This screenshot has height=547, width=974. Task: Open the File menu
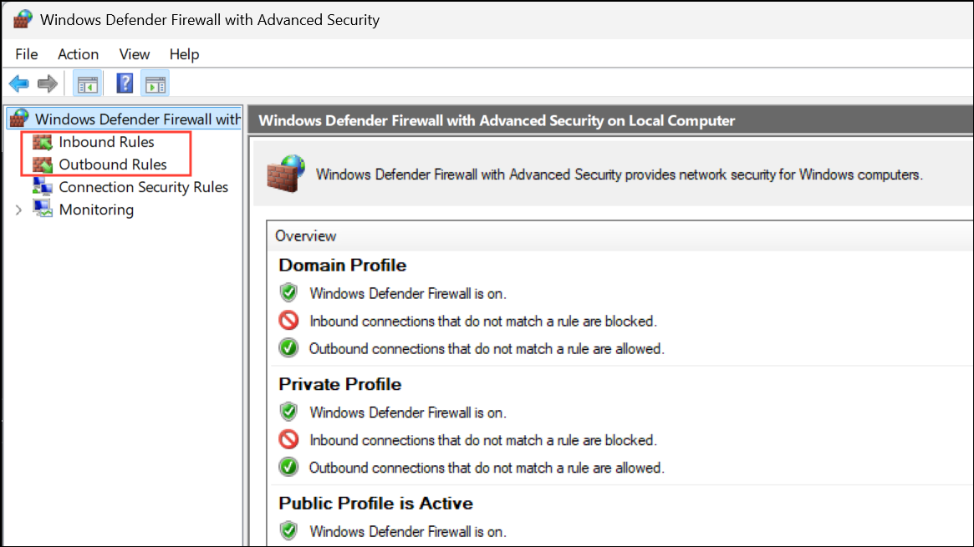point(27,54)
